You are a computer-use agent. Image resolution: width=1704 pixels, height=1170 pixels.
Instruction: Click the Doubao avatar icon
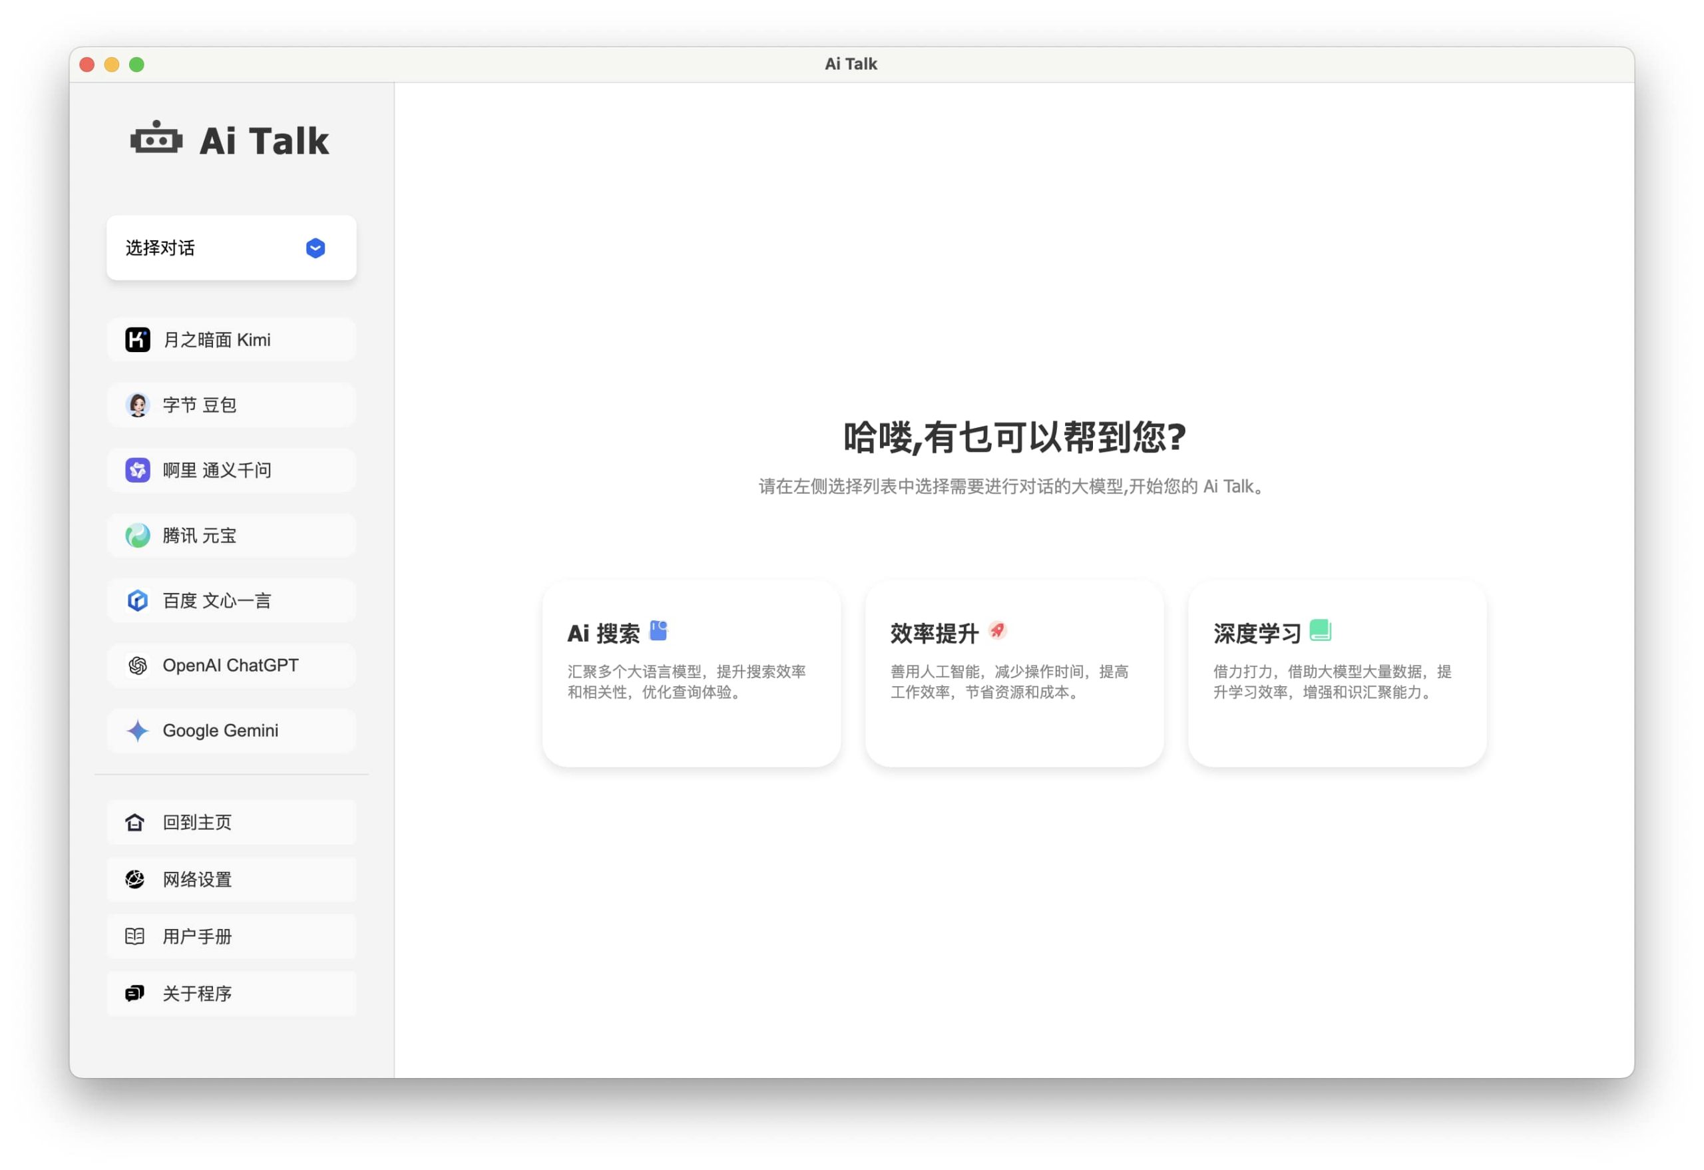tap(137, 405)
